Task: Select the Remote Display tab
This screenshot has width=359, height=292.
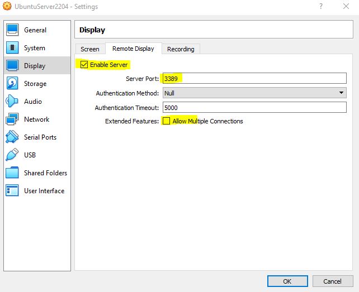Action: tap(133, 49)
